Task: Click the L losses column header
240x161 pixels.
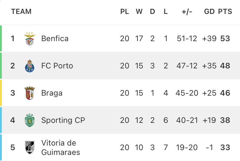Action: click(166, 11)
